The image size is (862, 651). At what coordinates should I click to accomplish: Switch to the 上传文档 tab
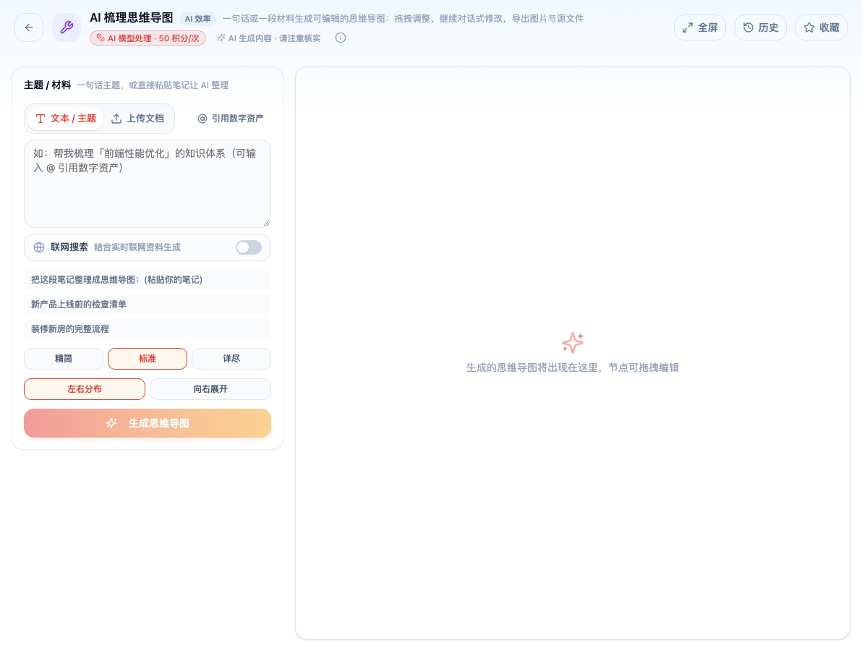pyautogui.click(x=138, y=118)
